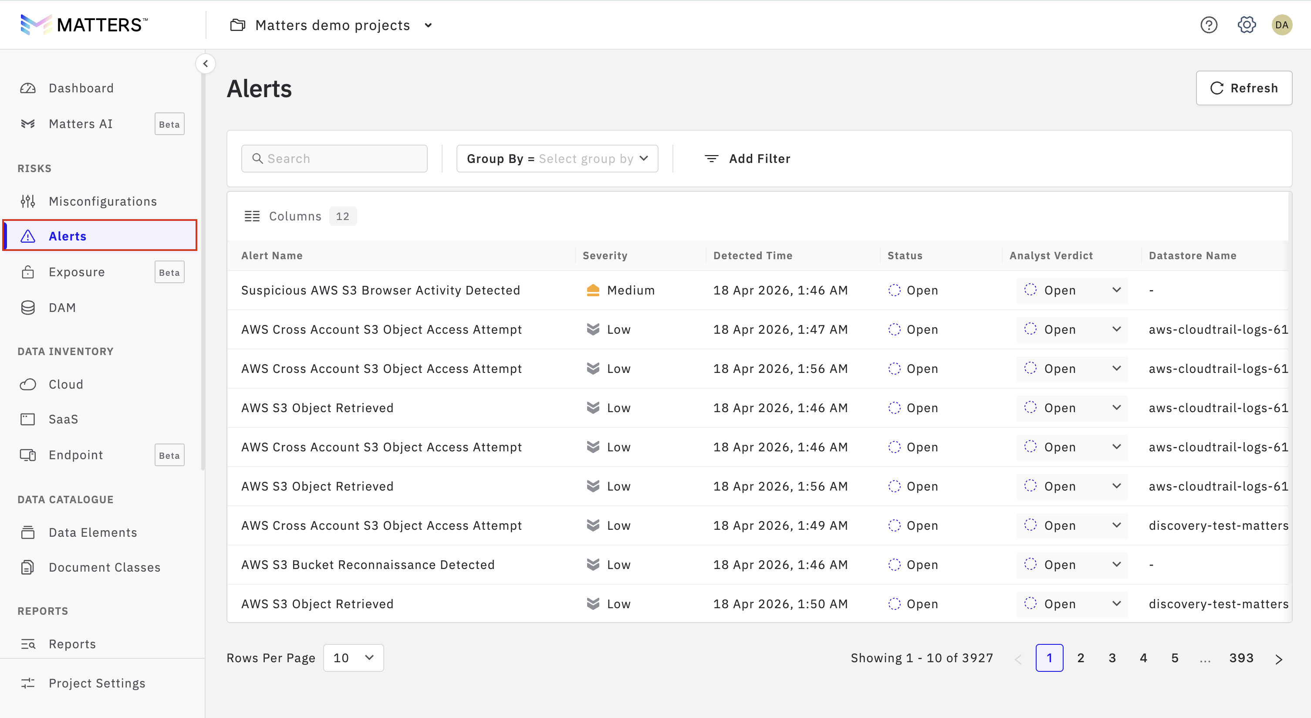Click the Refresh button
Image resolution: width=1311 pixels, height=718 pixels.
pyautogui.click(x=1244, y=88)
